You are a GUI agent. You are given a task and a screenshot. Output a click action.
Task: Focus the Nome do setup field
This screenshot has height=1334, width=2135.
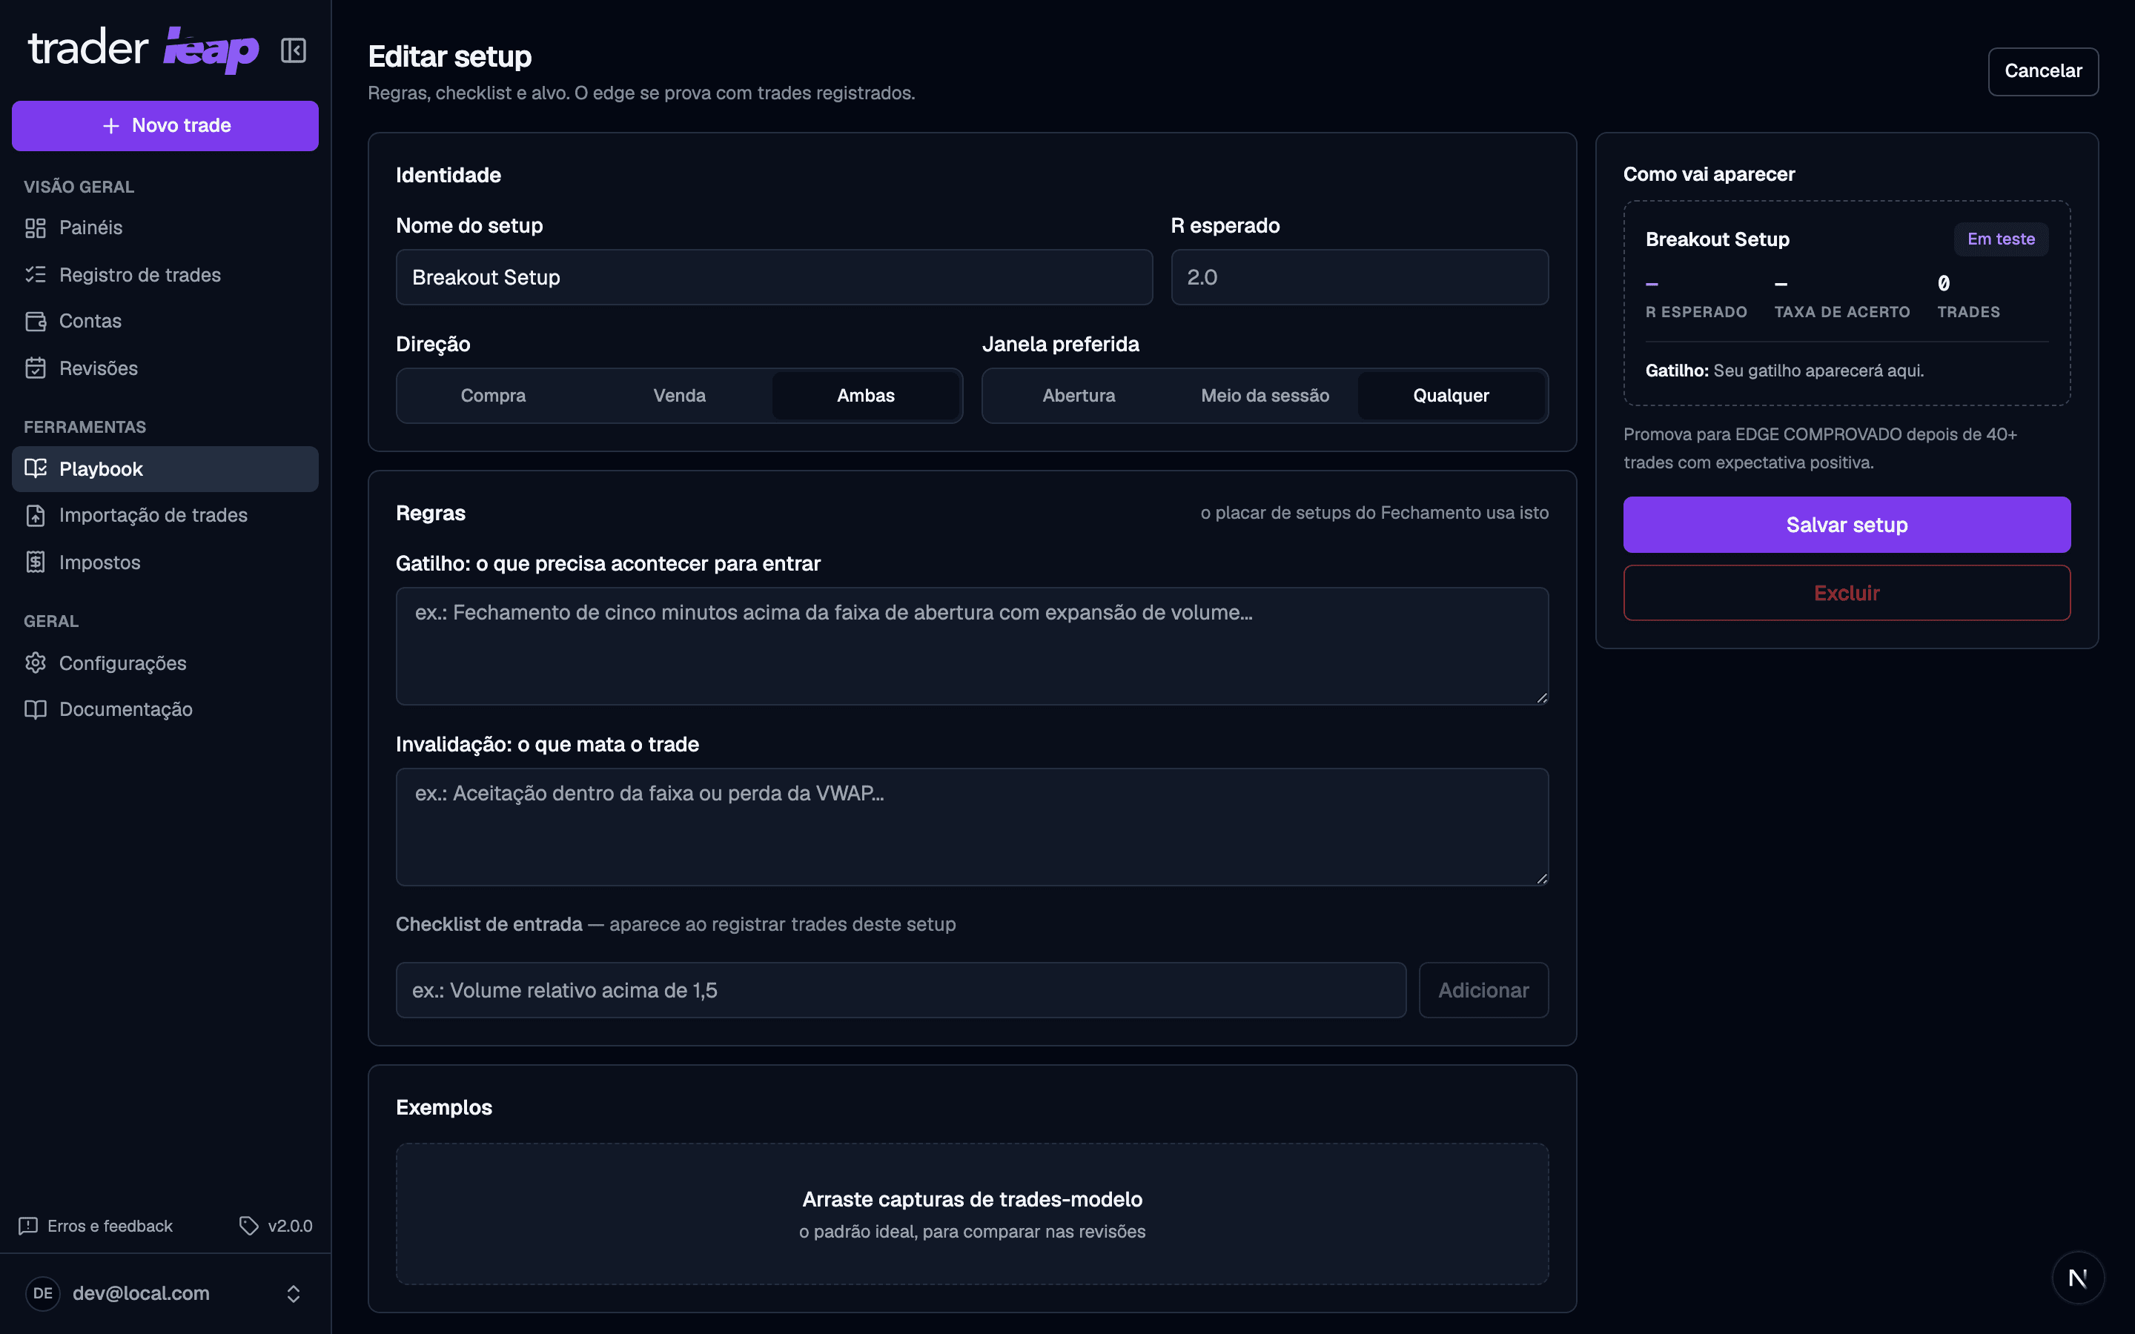(774, 277)
